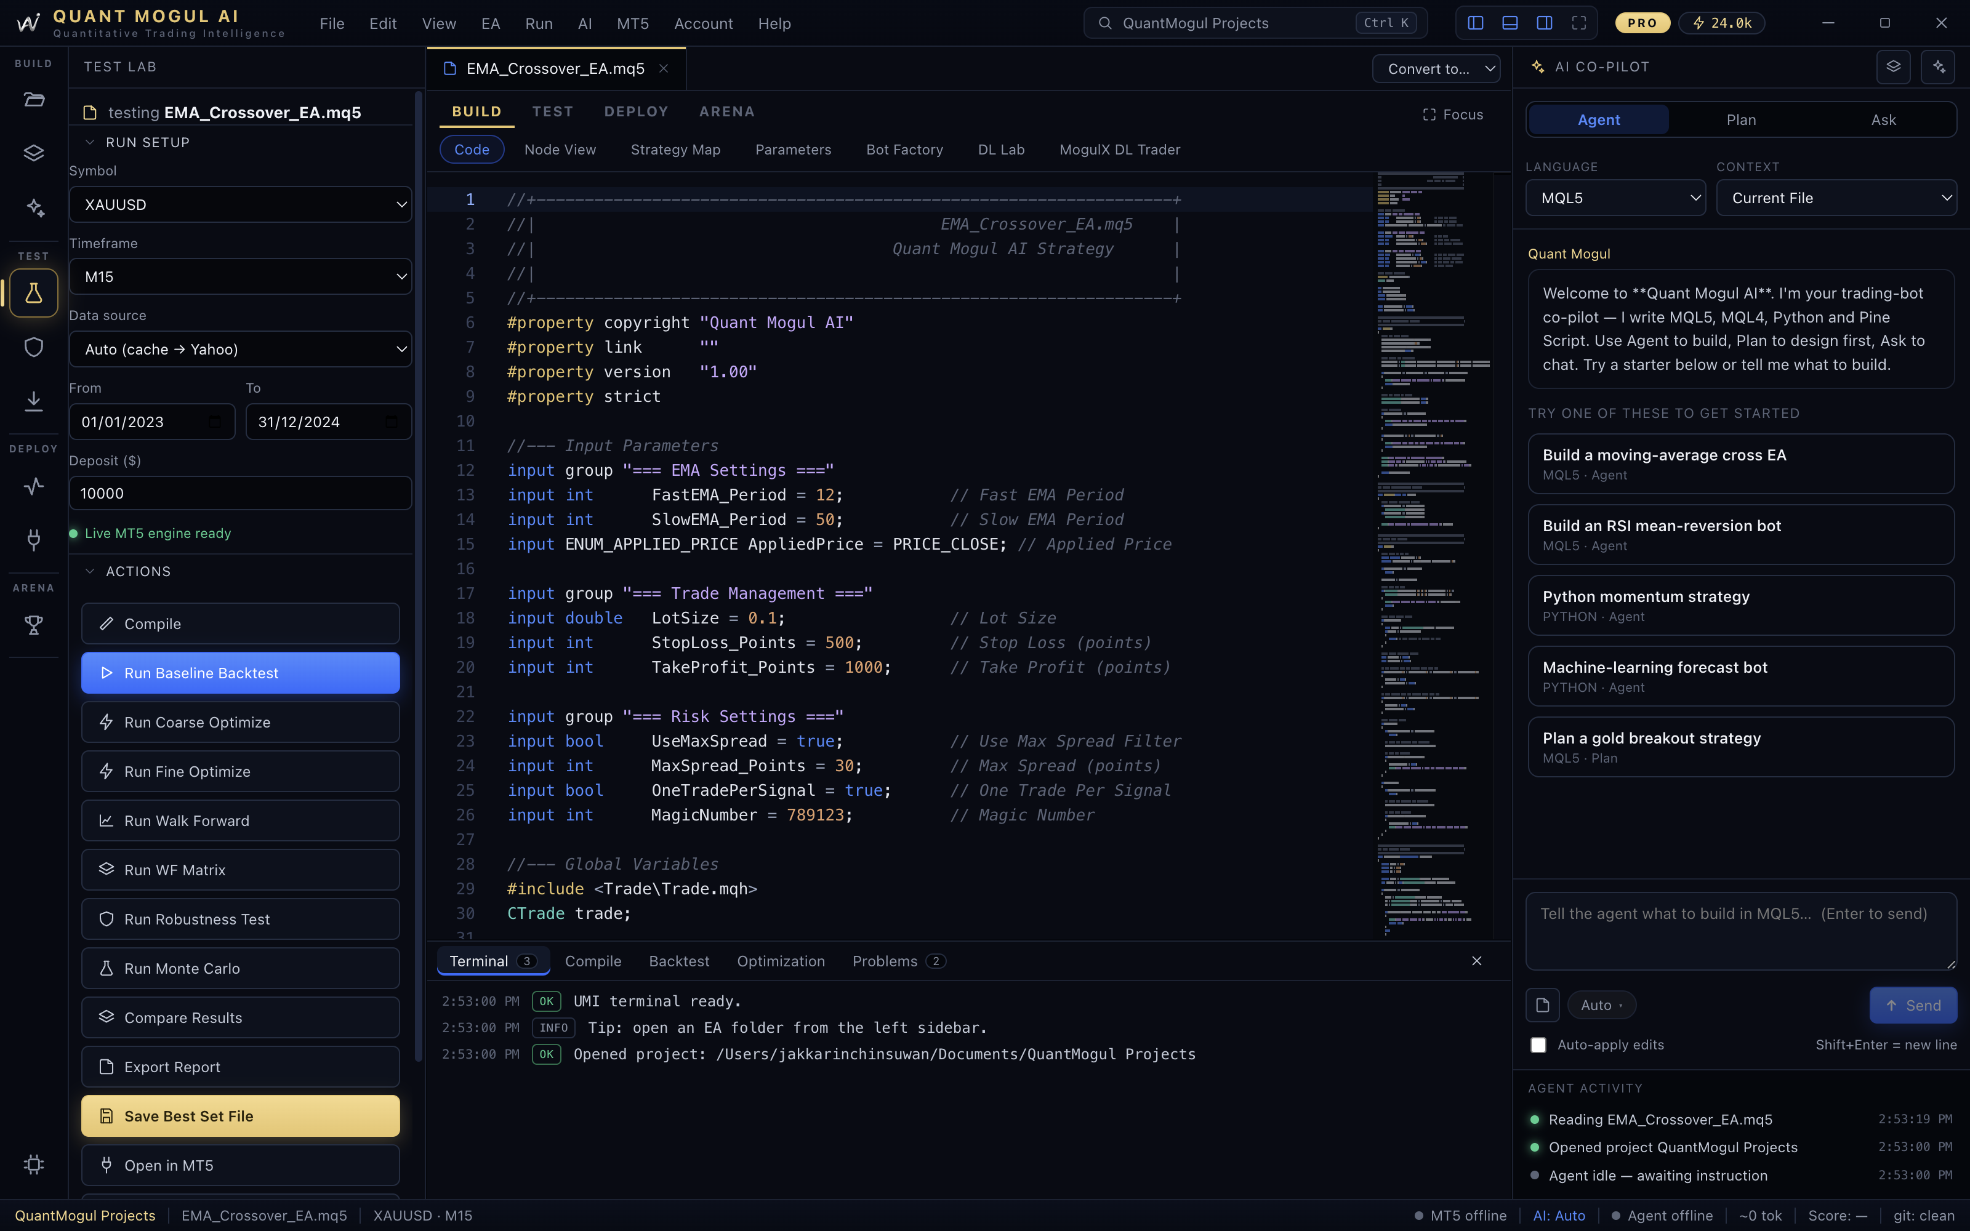Click Run Baseline Backtest button
The height and width of the screenshot is (1231, 1970).
click(x=240, y=673)
